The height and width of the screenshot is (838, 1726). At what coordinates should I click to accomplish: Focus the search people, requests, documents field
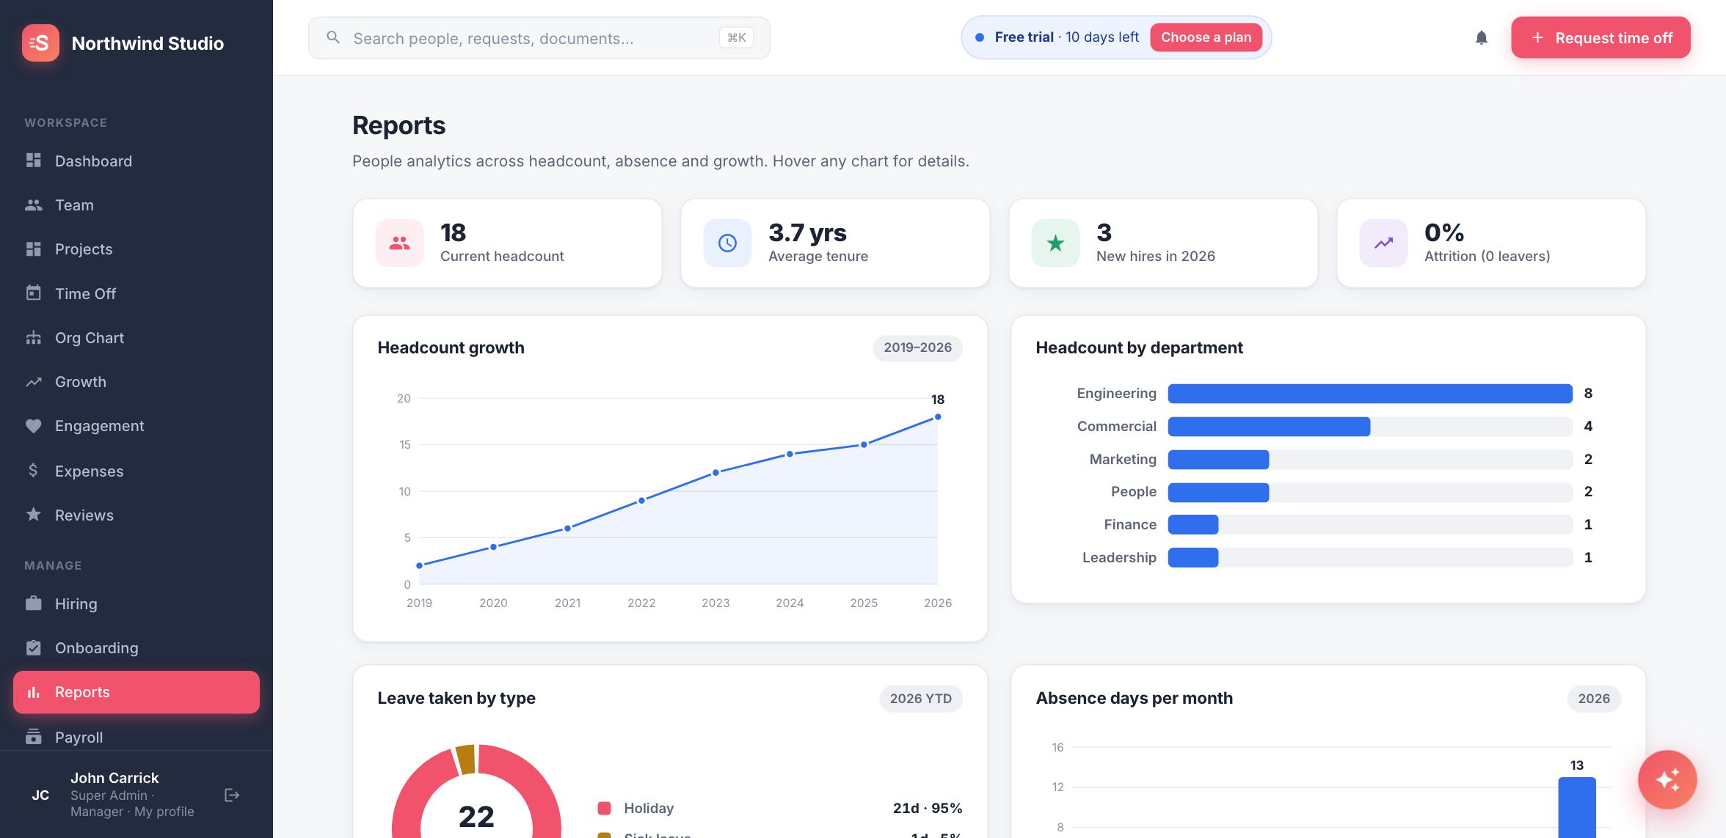(x=539, y=37)
